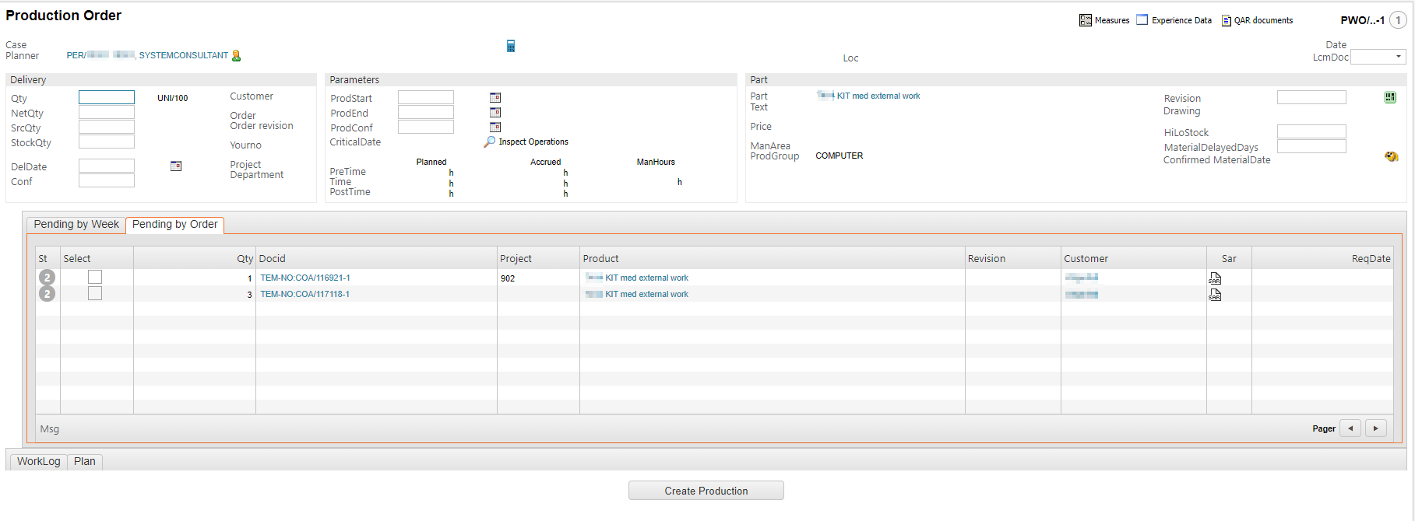The image size is (1415, 521).
Task: Click the green icon beside the Revision field
Action: pos(1390,97)
